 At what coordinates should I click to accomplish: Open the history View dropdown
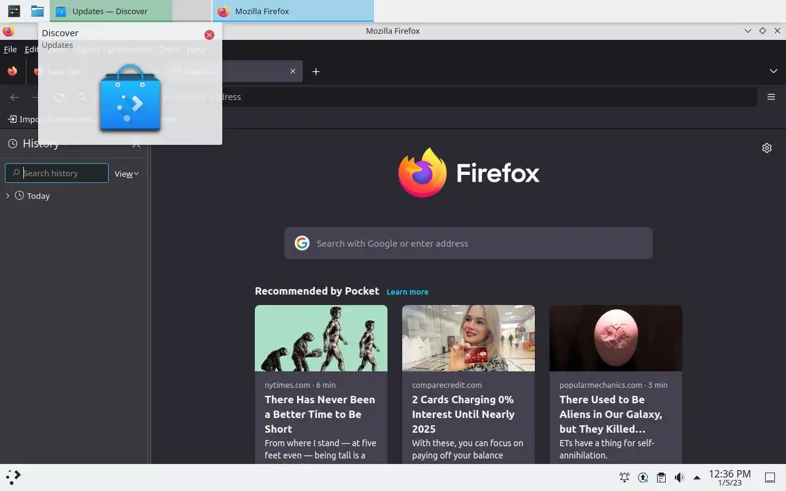click(126, 174)
